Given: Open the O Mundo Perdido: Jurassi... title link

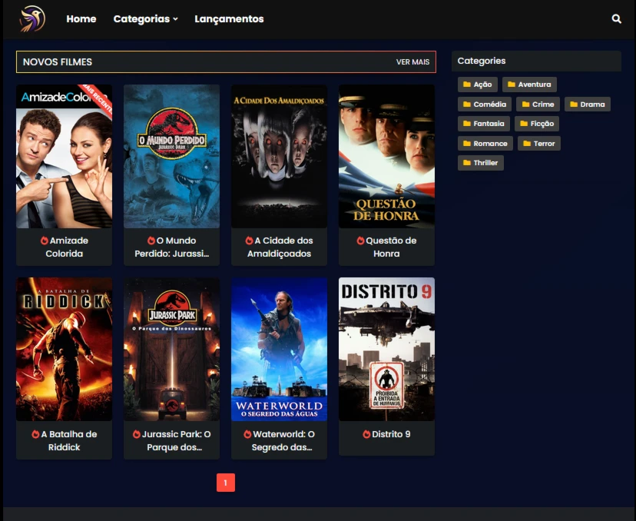Looking at the screenshot, I should click(x=172, y=247).
